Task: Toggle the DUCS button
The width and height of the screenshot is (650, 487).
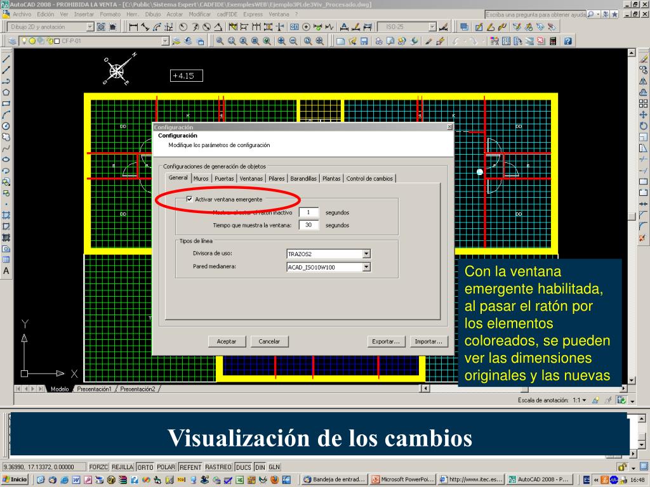Action: point(243,467)
